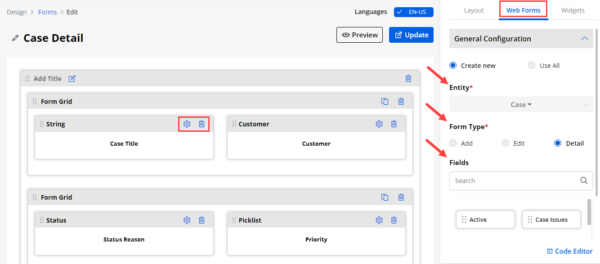Choose the Edit form type
The width and height of the screenshot is (600, 264).
point(506,143)
